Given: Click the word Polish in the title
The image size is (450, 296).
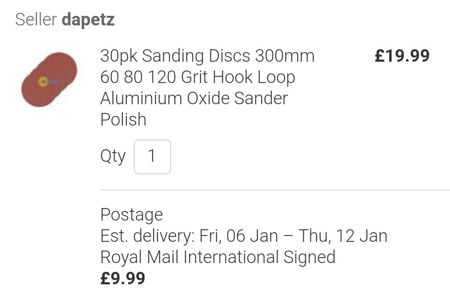Looking at the screenshot, I should 123,119.
